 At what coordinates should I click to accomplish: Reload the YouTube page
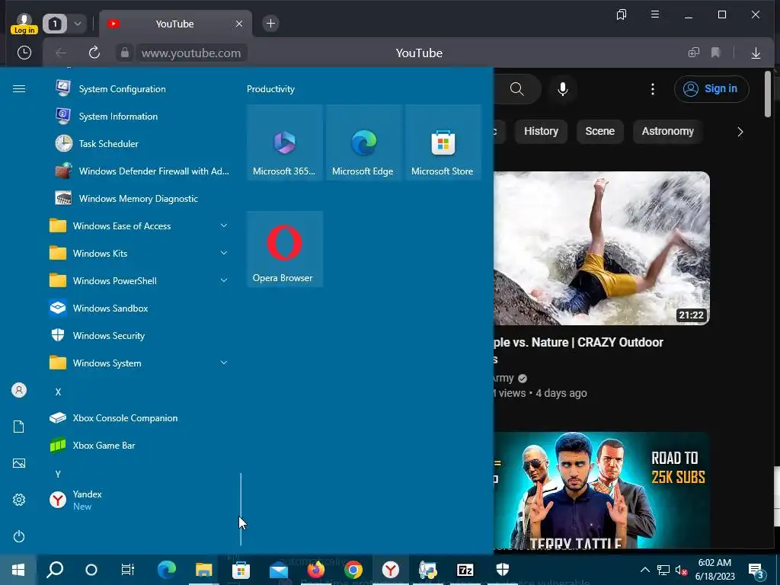coord(94,53)
